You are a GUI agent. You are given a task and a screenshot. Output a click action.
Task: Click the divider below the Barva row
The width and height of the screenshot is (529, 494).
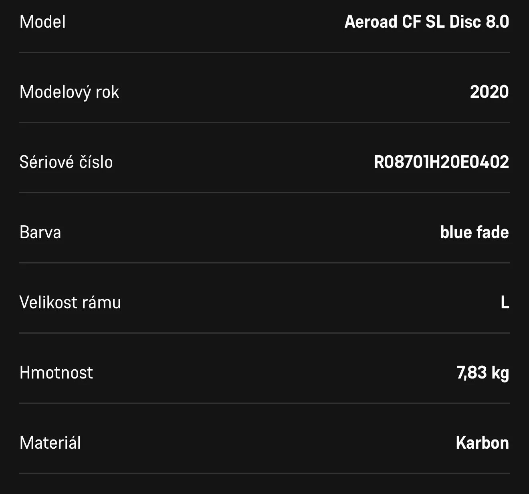pos(264,263)
